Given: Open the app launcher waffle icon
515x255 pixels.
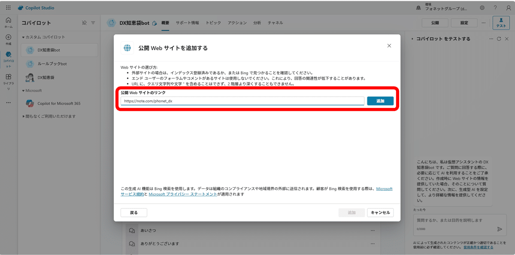Looking at the screenshot, I should point(8,8).
